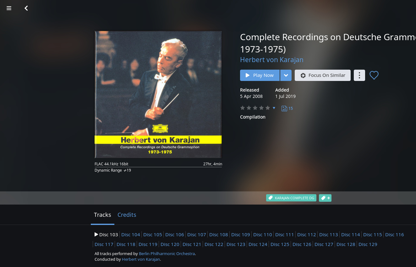Open the three-dot more options menu
Screen dimensions: 416x267
pos(359,75)
